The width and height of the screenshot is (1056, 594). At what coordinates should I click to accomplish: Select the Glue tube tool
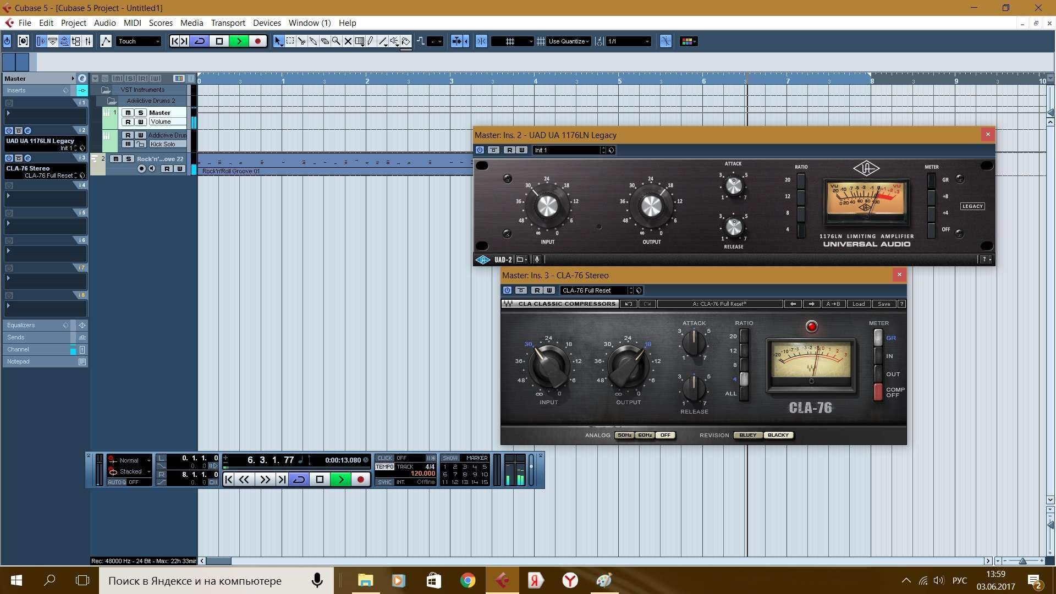click(x=313, y=41)
